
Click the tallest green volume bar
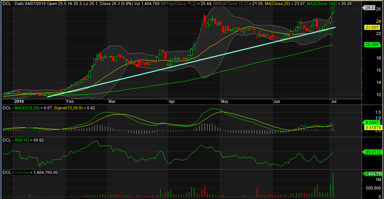pos(333,185)
